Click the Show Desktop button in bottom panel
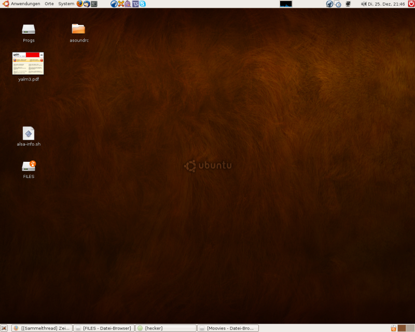This screenshot has width=415, height=332. tap(4, 328)
